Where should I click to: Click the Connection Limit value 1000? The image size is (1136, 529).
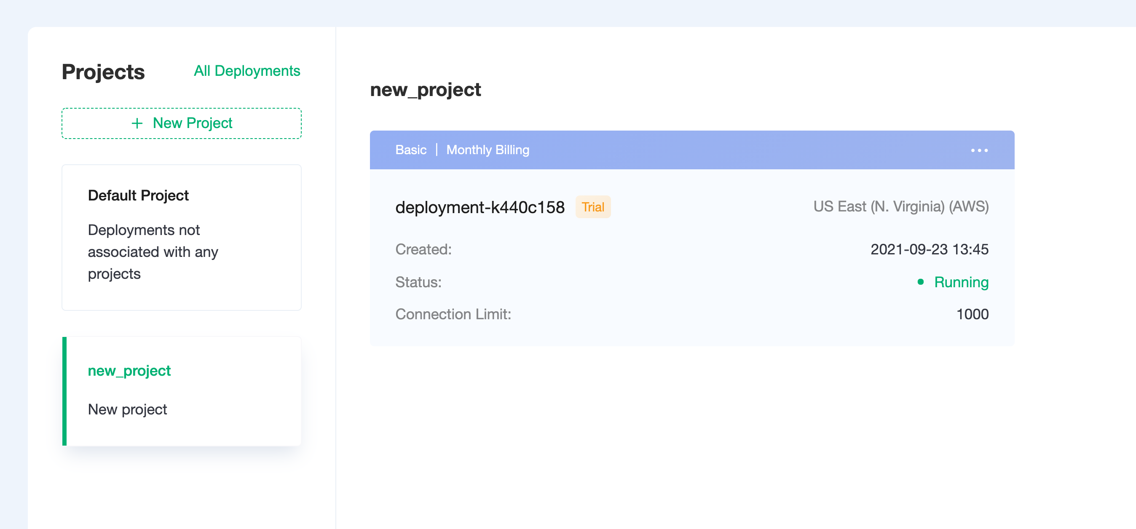973,314
